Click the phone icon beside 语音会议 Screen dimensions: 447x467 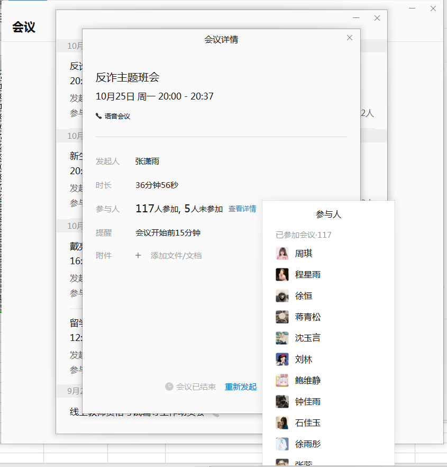point(99,116)
